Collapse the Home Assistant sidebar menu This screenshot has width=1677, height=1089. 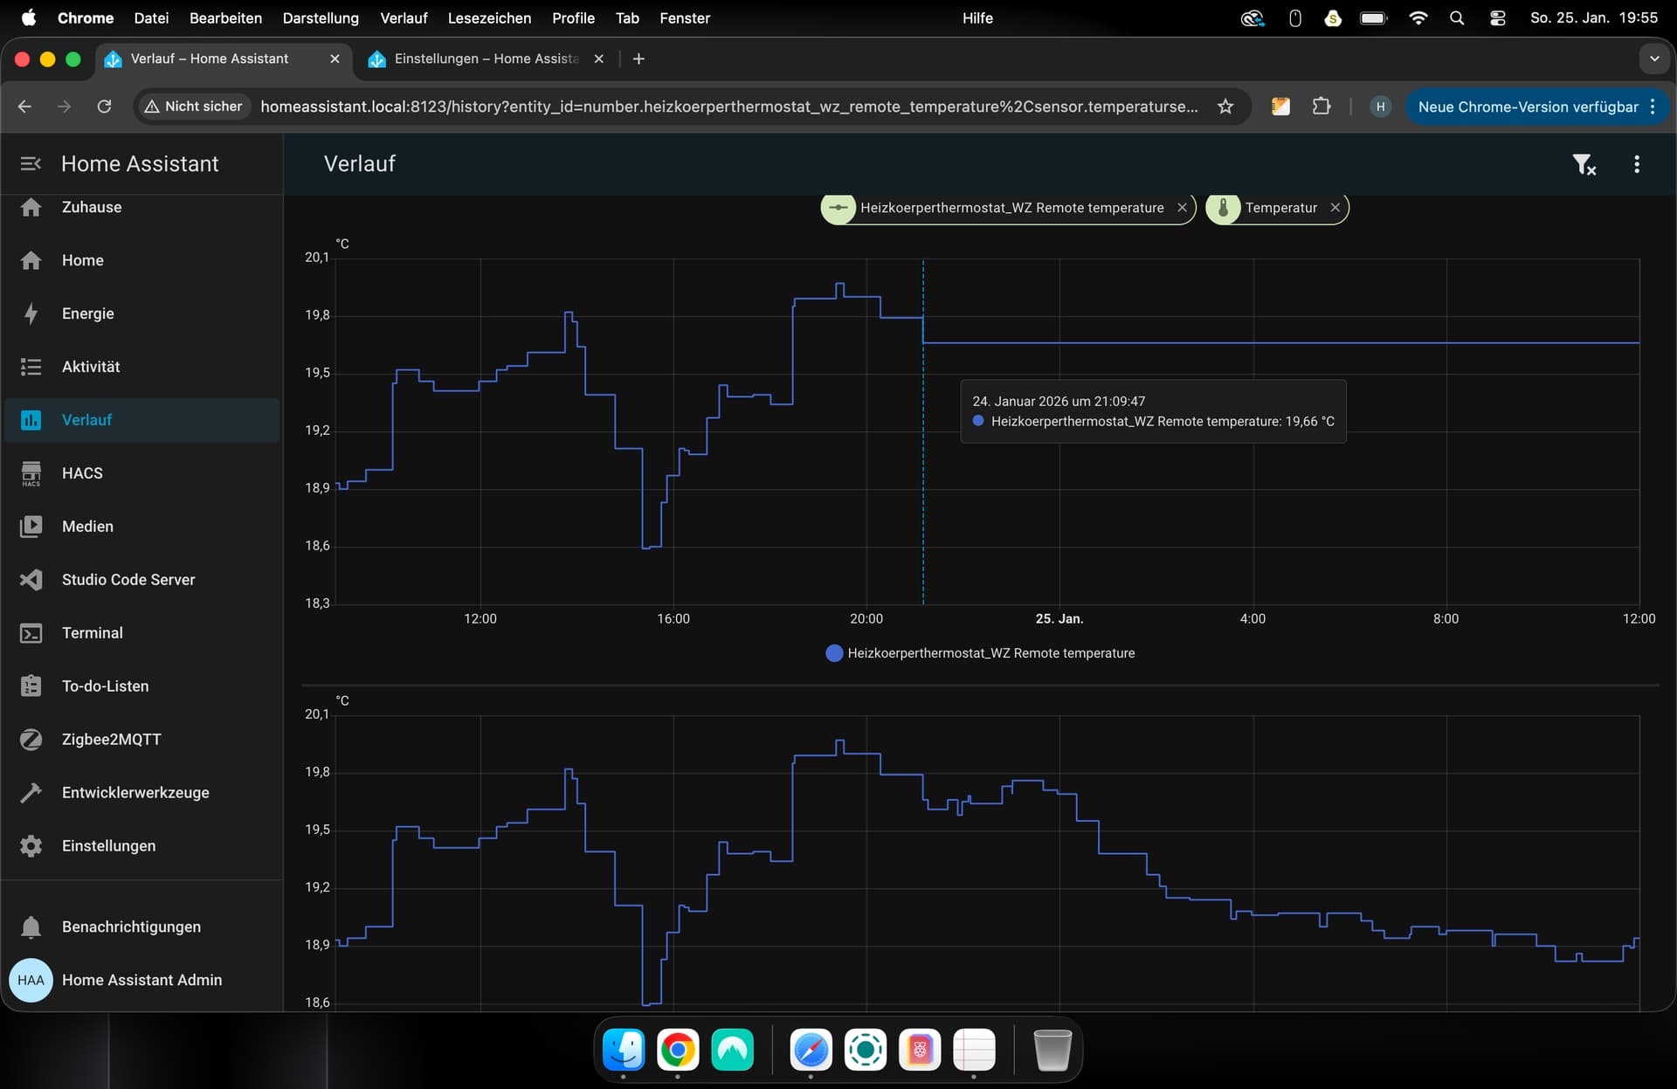coord(31,163)
